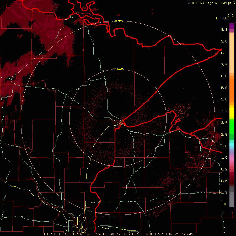Click the -1.3 value on the color scale
The height and width of the screenshot is (236, 236).
223,192
